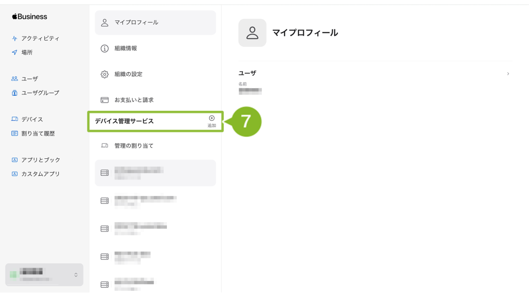Click the Apple Business logo
Viewport: 529px width, 297px height.
pos(29,16)
